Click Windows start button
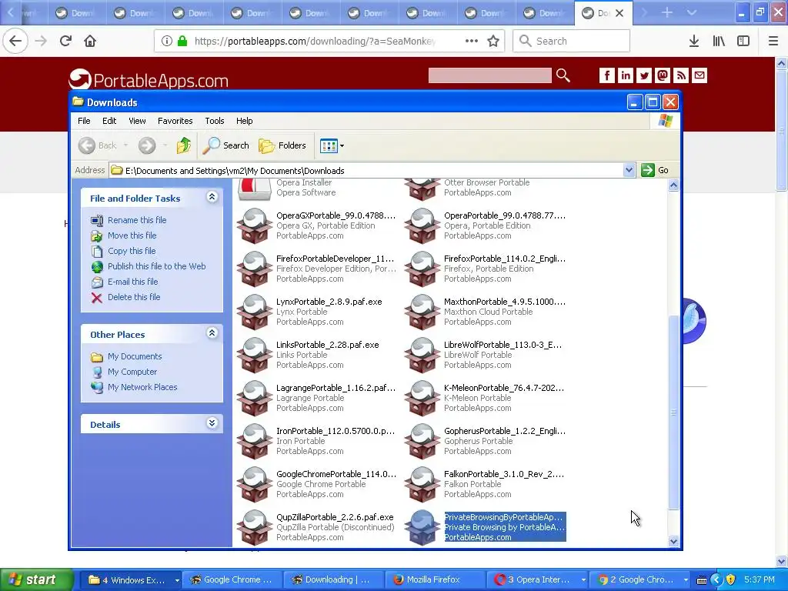 tap(36, 580)
